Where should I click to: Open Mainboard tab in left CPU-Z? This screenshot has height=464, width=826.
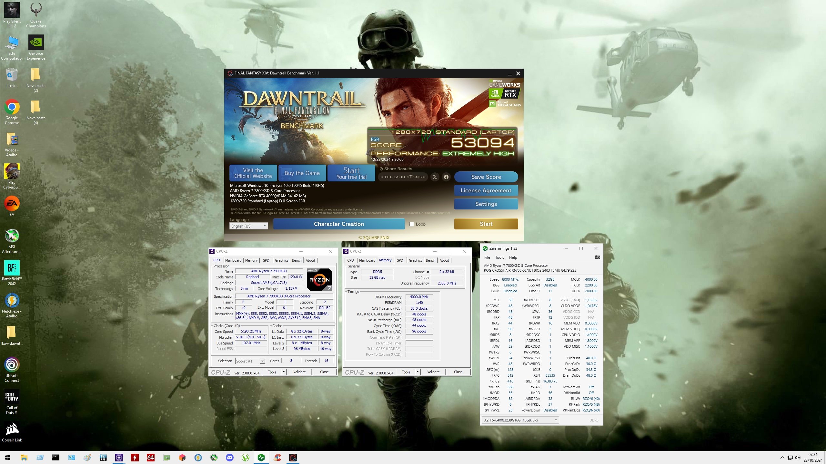[233, 260]
